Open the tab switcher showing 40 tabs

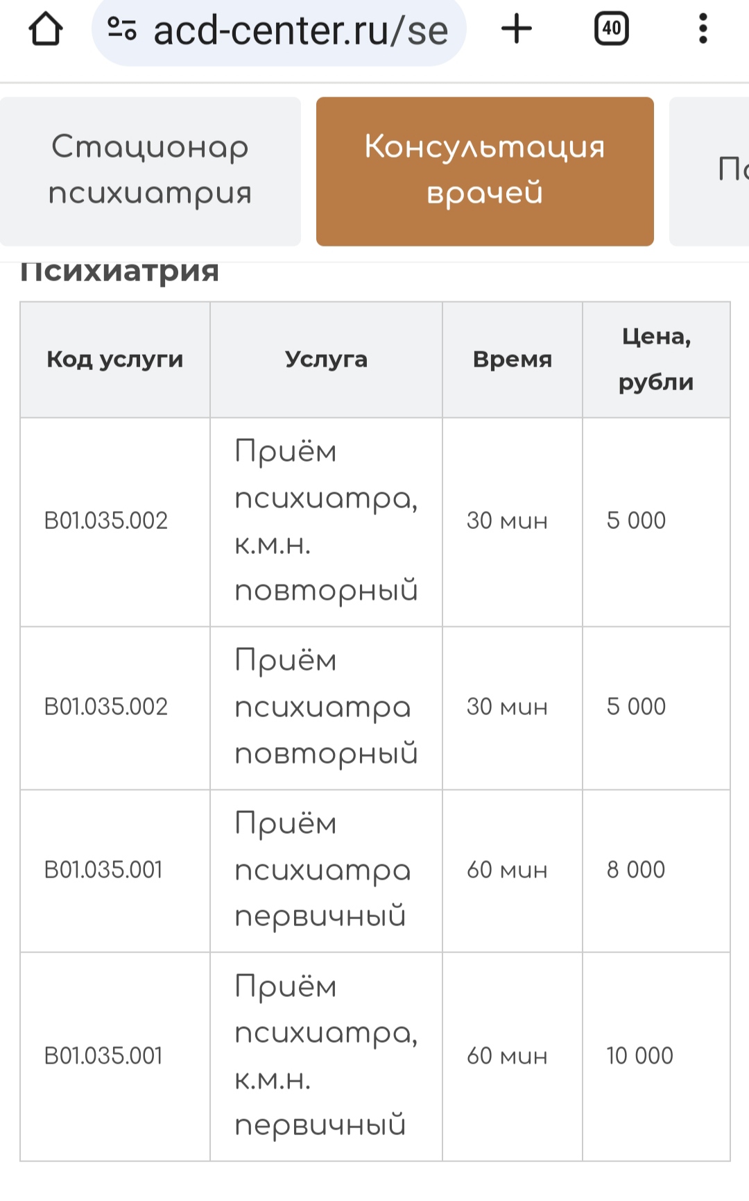point(612,29)
